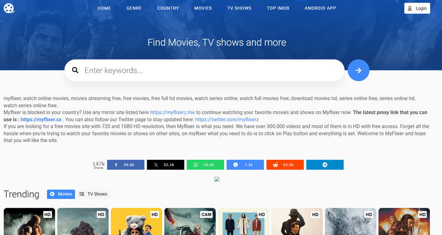Click 'Find Movies, TV shows and more' heading
This screenshot has width=442, height=235.
[217, 42]
